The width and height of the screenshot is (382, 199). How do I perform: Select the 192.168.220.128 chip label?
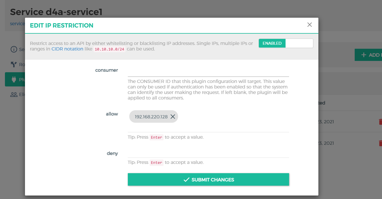click(151, 117)
